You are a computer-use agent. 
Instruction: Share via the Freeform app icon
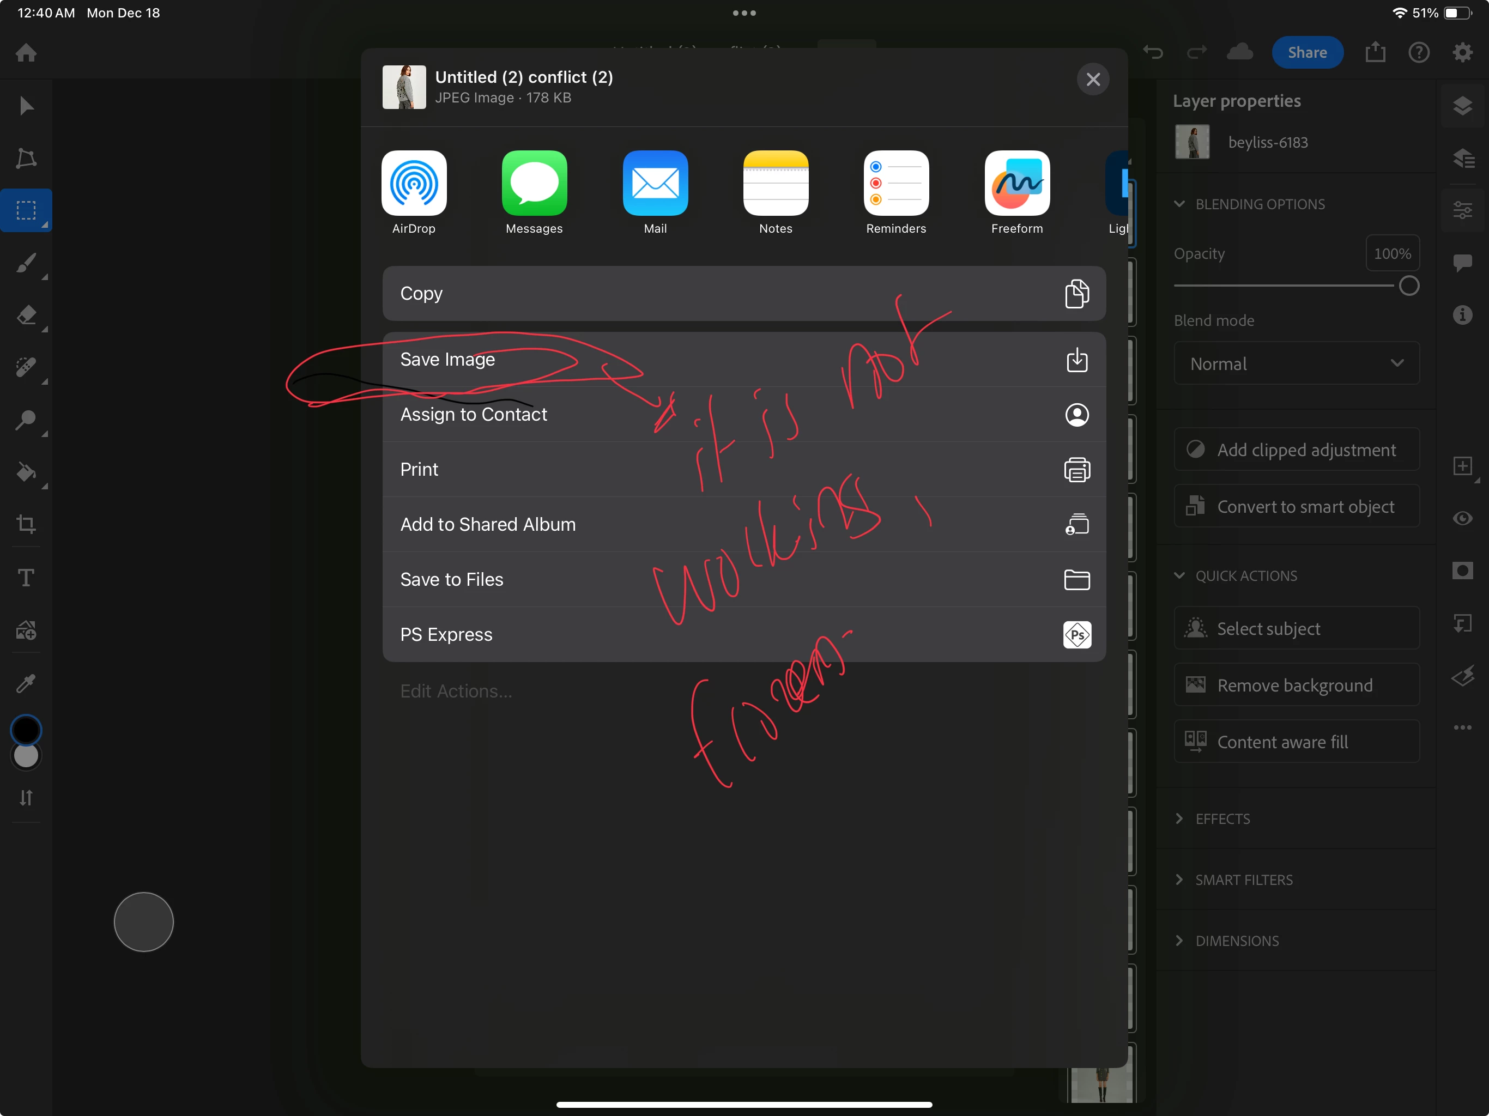tap(1016, 183)
